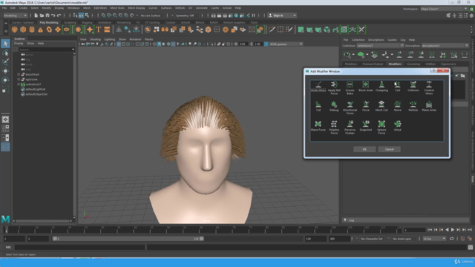Open the Generate menu
The height and width of the screenshot is (267, 475).
[x=201, y=8]
